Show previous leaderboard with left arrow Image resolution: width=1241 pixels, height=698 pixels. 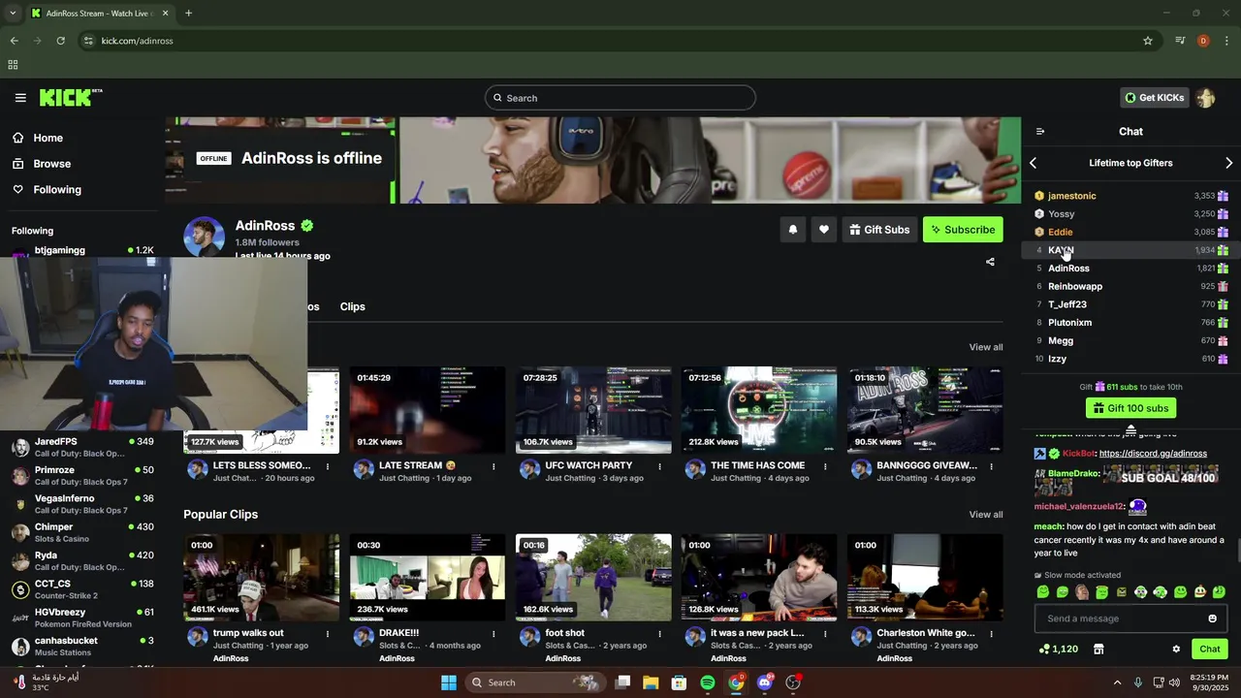coord(1033,163)
